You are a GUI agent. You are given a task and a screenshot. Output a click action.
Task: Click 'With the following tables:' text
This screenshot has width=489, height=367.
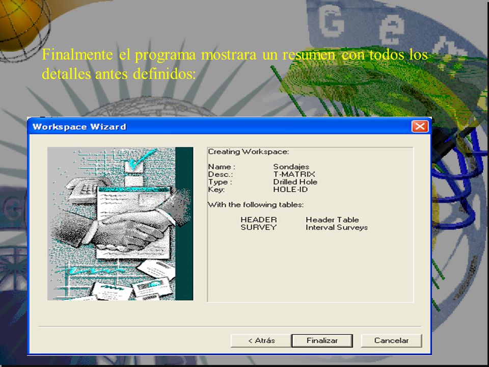(256, 205)
